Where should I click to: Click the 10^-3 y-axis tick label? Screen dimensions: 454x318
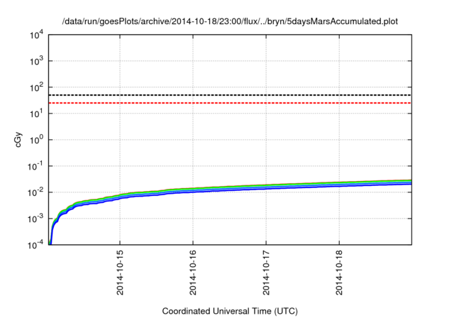pyautogui.click(x=35, y=219)
